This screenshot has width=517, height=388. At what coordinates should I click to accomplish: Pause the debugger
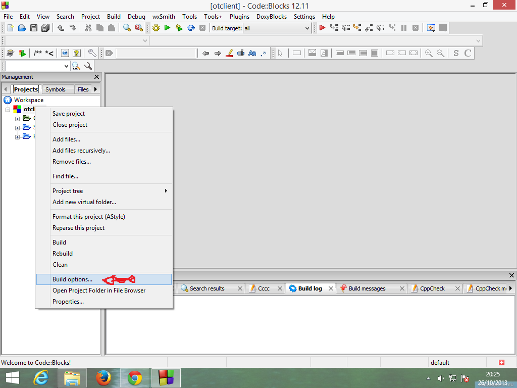pos(404,28)
